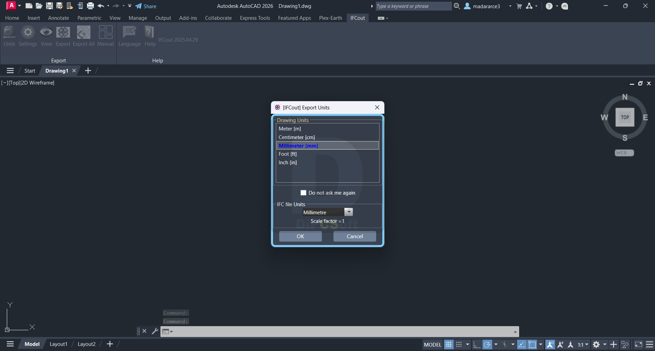Check 'Do not ask me again'
Image resolution: width=655 pixels, height=351 pixels.
point(303,193)
